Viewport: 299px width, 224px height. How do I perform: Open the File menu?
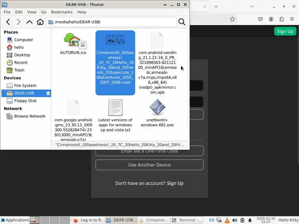7,12
